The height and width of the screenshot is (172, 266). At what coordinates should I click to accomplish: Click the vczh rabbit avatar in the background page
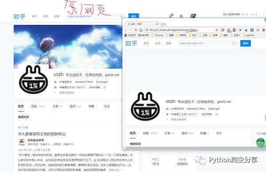33,80
